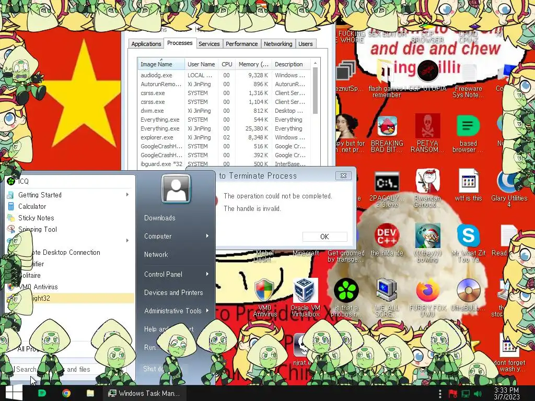Expand the Administrative Tools submenu arrow
Image resolution: width=535 pixels, height=401 pixels.
(207, 311)
